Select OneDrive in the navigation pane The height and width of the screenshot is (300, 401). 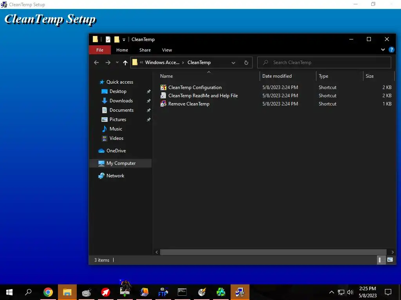116,151
